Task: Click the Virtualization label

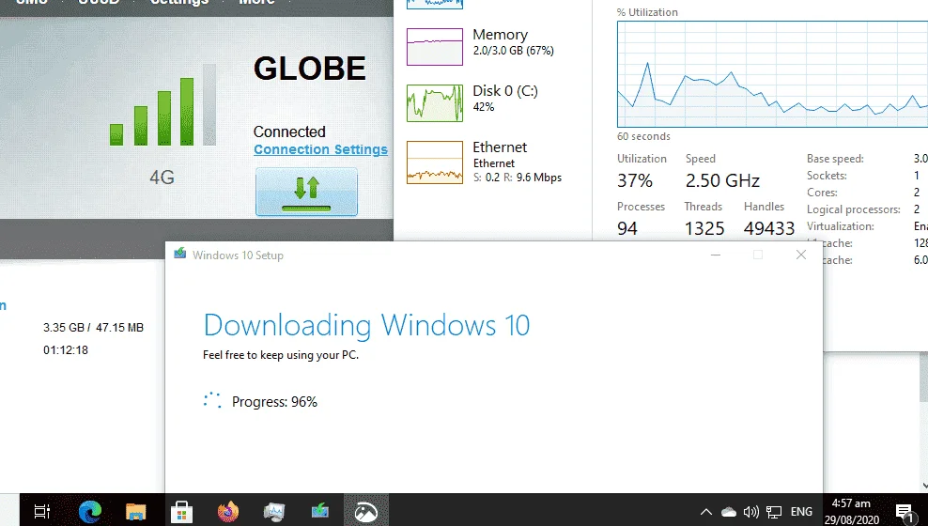Action: click(841, 226)
